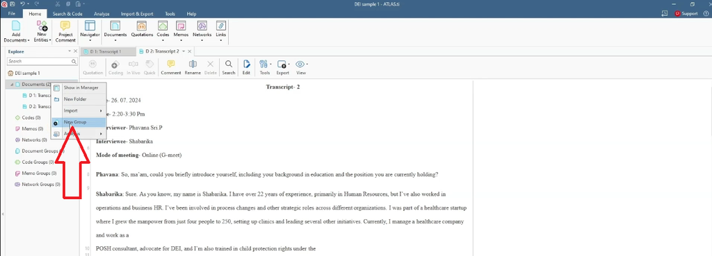This screenshot has width=712, height=256.
Task: Click the feedback icon left of Support
Action: click(x=664, y=14)
